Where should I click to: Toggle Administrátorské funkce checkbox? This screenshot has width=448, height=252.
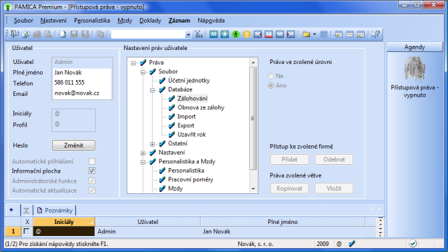pos(92,181)
